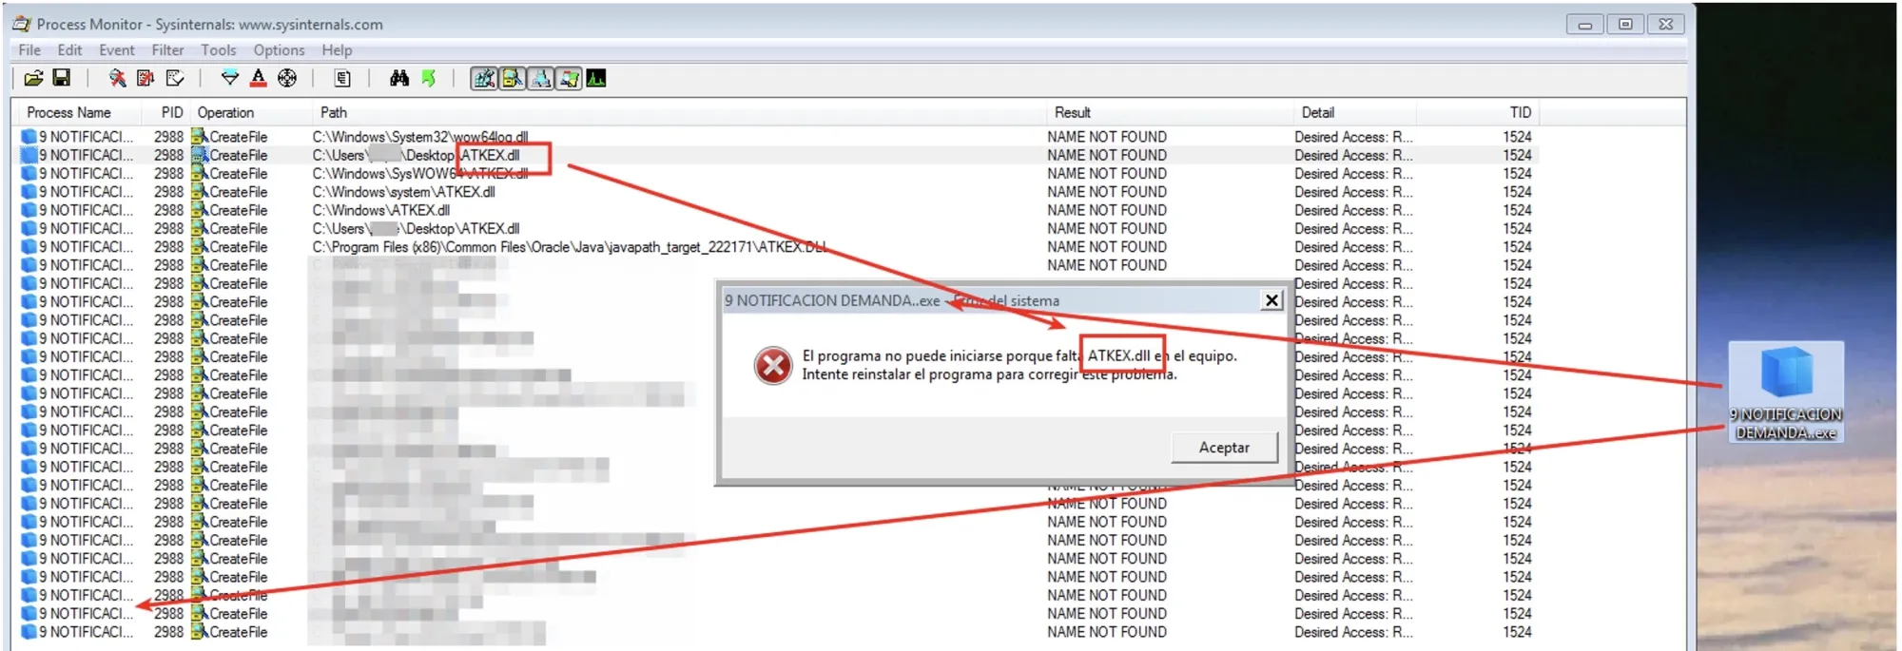
Task: Sort by the PID column header
Action: pyautogui.click(x=165, y=112)
